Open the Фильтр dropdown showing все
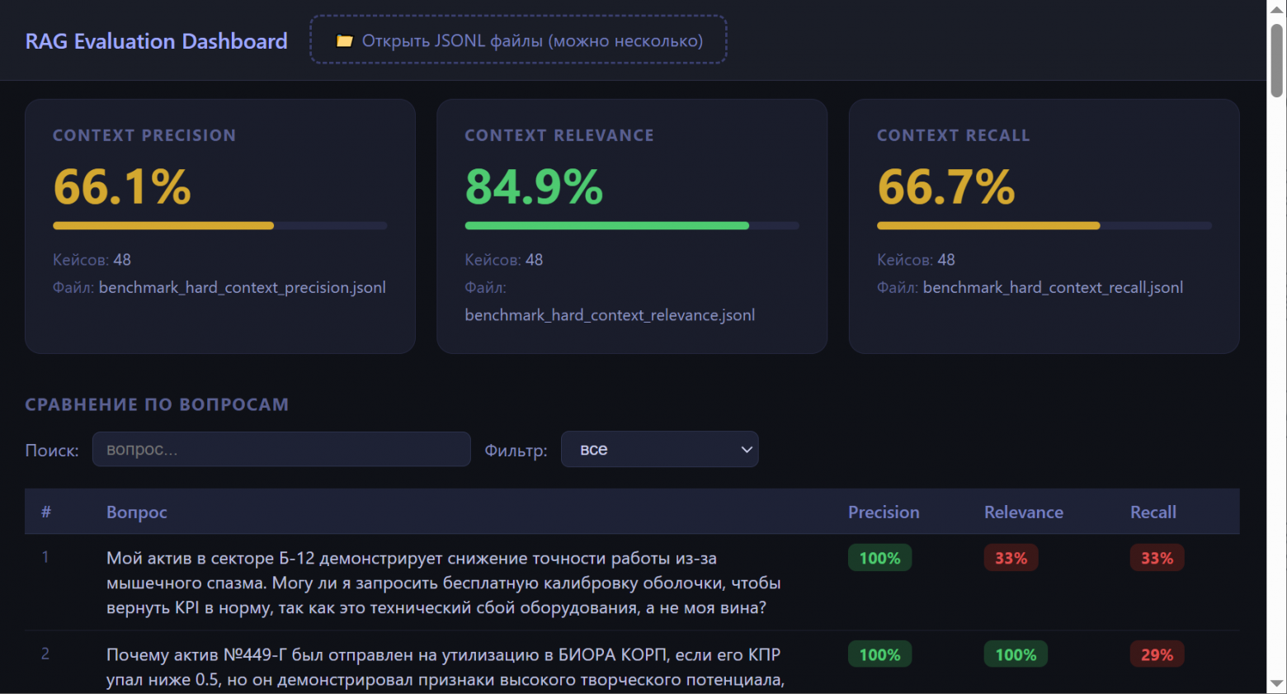This screenshot has height=694, width=1287. pos(659,450)
